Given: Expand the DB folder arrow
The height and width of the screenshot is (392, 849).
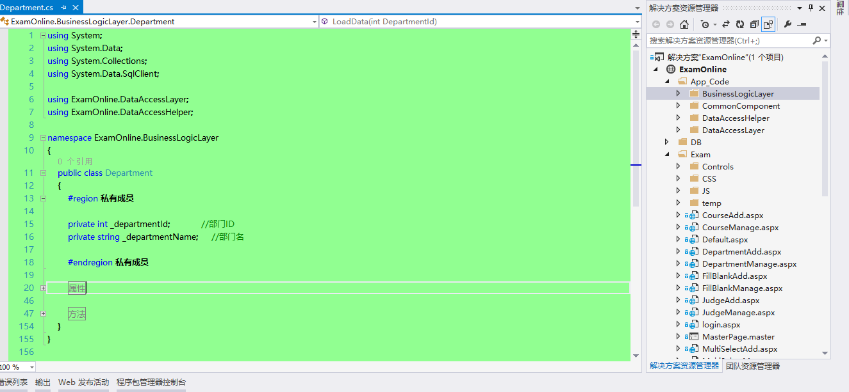Looking at the screenshot, I should point(667,142).
